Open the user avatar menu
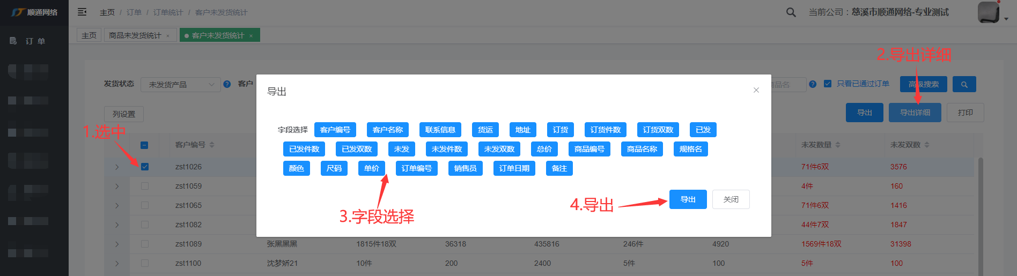Viewport: 1017px width, 276px height. [x=989, y=12]
